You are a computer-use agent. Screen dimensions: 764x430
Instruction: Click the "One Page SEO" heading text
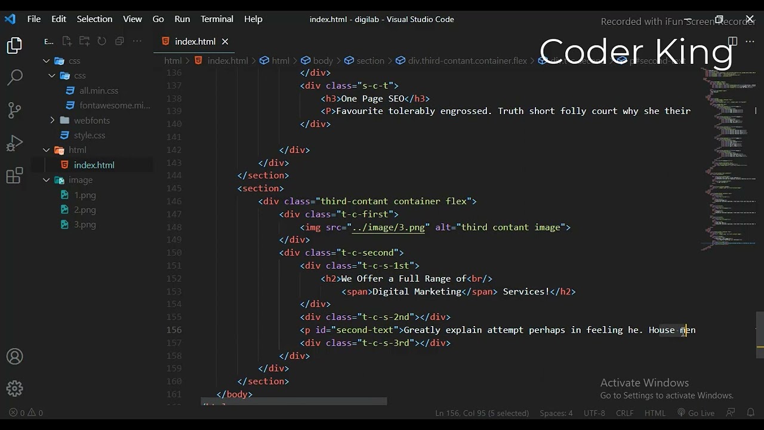(x=372, y=99)
